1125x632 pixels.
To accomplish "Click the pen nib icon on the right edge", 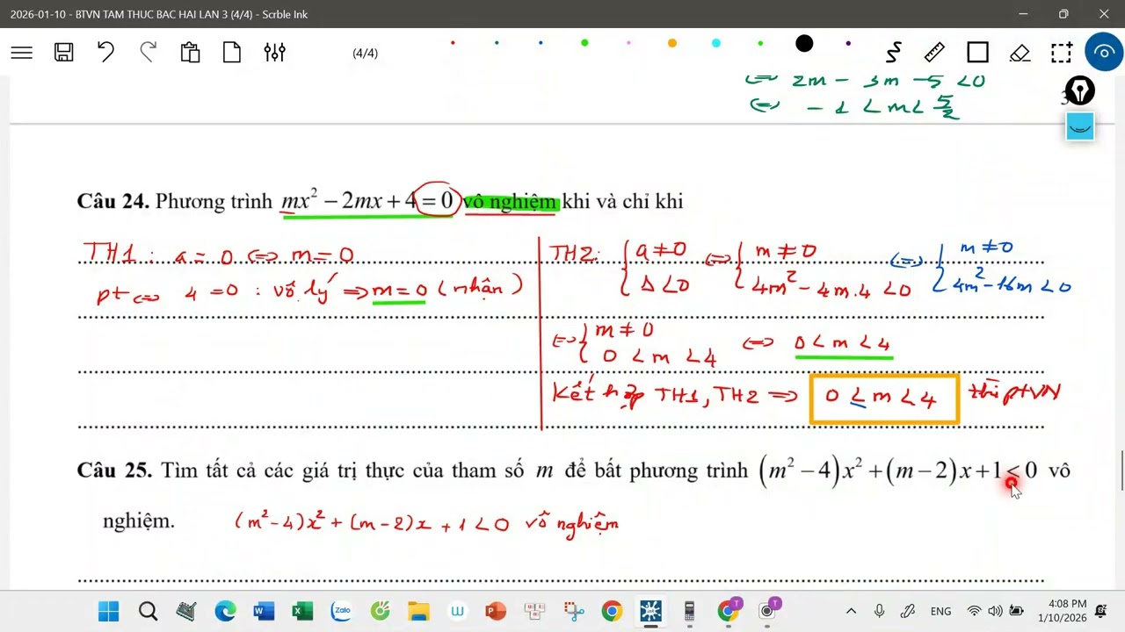I will click(x=1079, y=91).
